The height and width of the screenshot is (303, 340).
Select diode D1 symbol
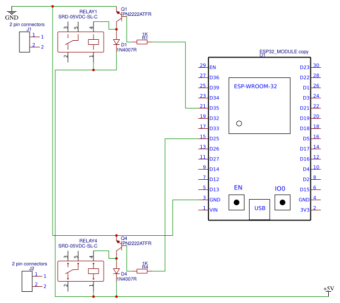point(116,42)
